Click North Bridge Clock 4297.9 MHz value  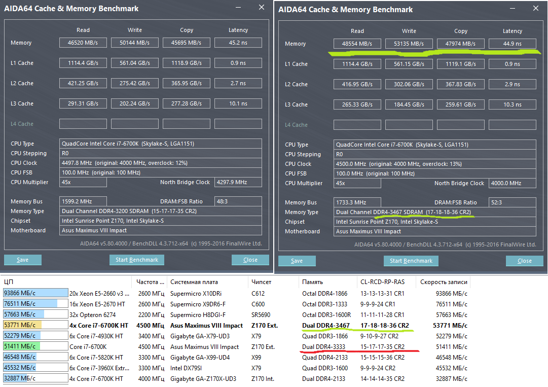pos(238,182)
